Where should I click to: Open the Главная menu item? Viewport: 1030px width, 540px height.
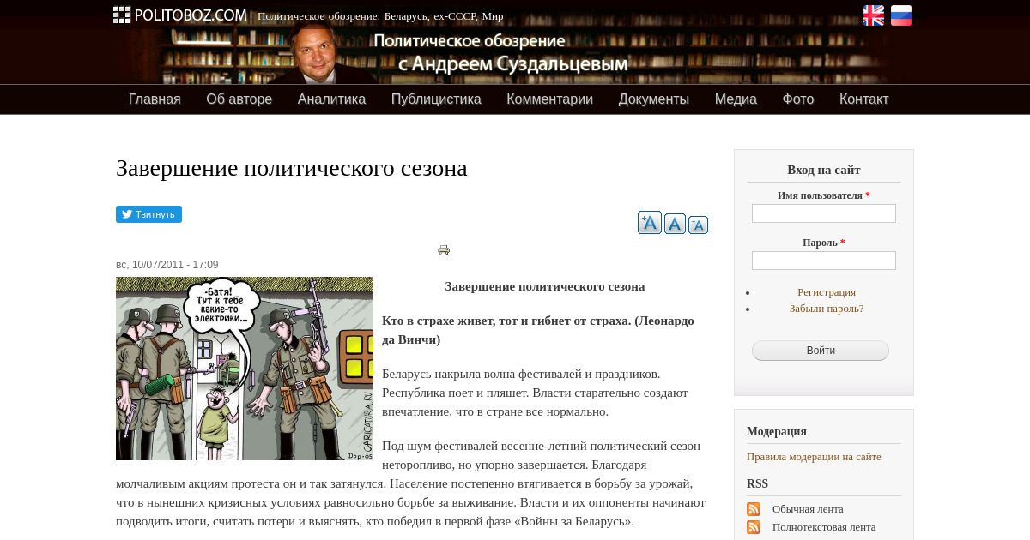point(154,99)
